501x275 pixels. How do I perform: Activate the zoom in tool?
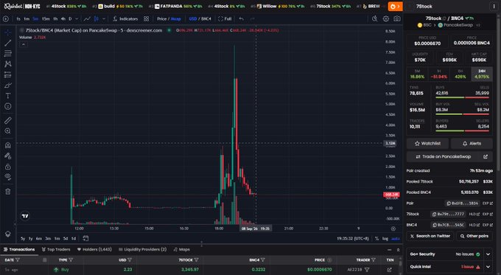coord(7,130)
